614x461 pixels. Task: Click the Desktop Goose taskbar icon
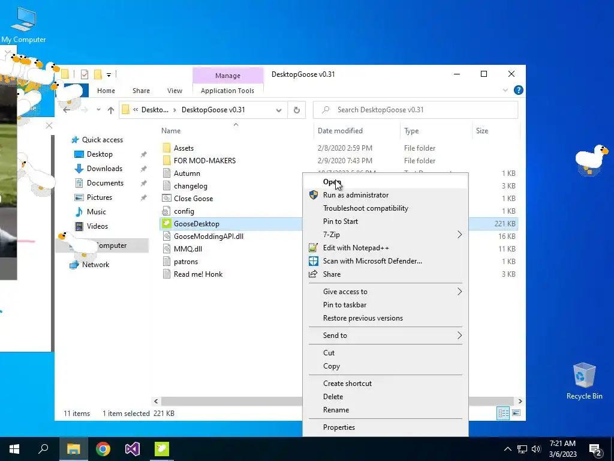click(162, 449)
